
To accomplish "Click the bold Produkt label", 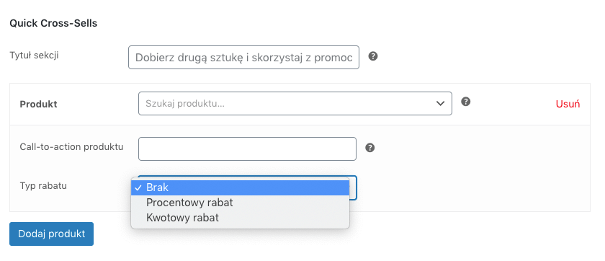I will (x=39, y=105).
